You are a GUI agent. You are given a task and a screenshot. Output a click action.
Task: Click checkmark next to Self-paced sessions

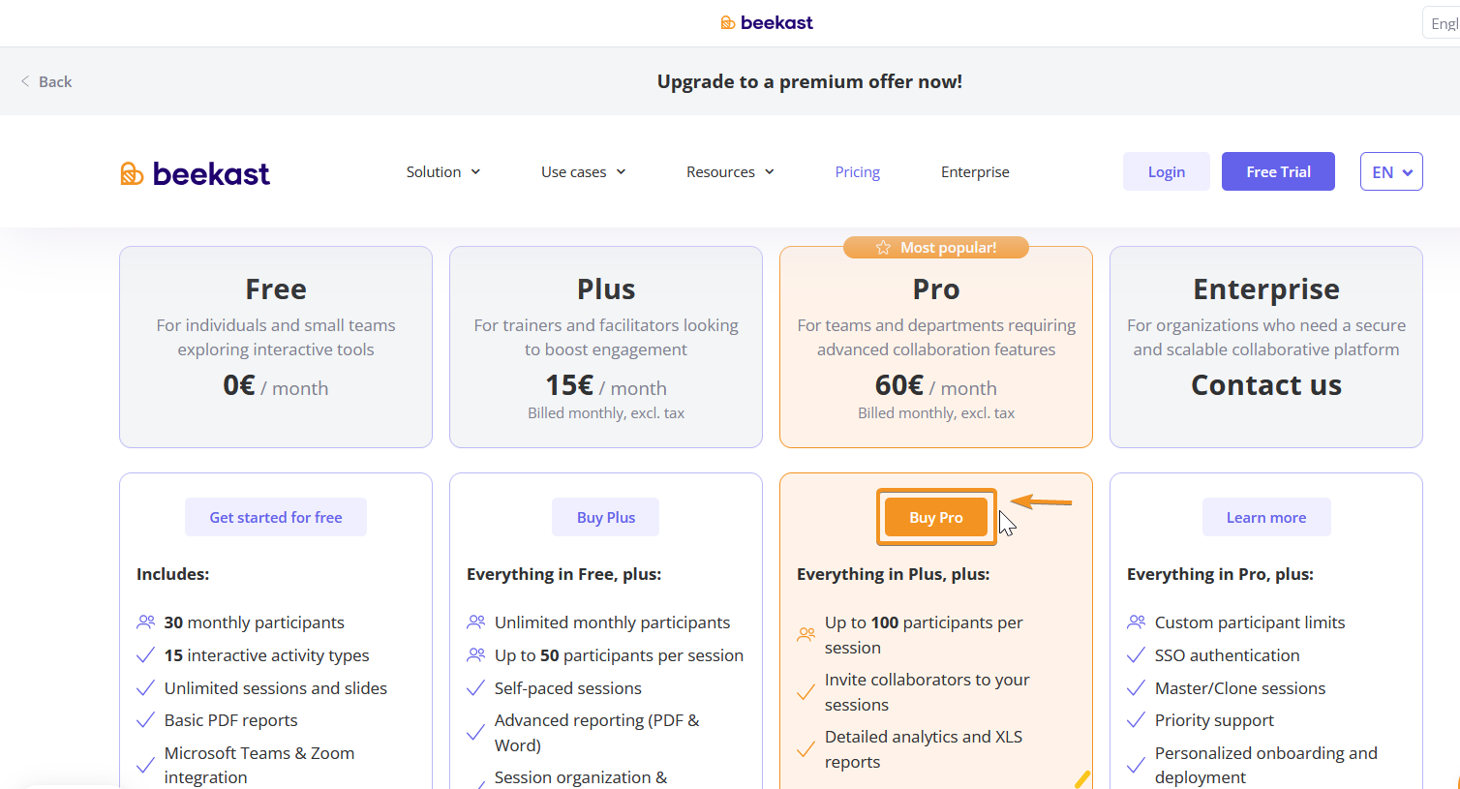476,688
